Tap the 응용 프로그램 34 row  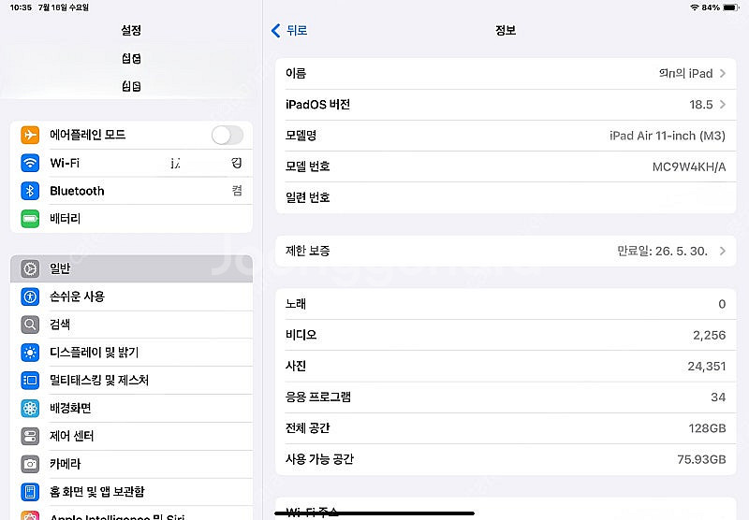506,397
